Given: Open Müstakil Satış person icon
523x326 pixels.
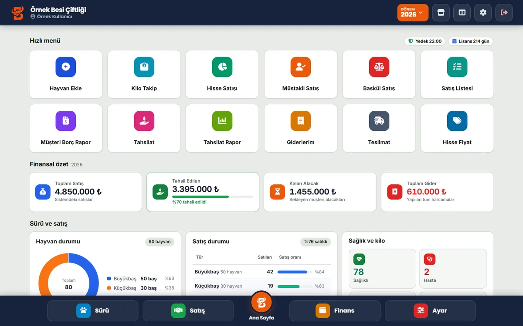Looking at the screenshot, I should pos(301,67).
